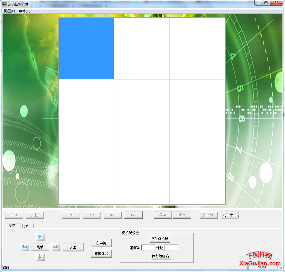Image resolution: width=285 pixels, height=272 pixels.
Task: Click the up arrow navigation button
Action: pyautogui.click(x=40, y=237)
